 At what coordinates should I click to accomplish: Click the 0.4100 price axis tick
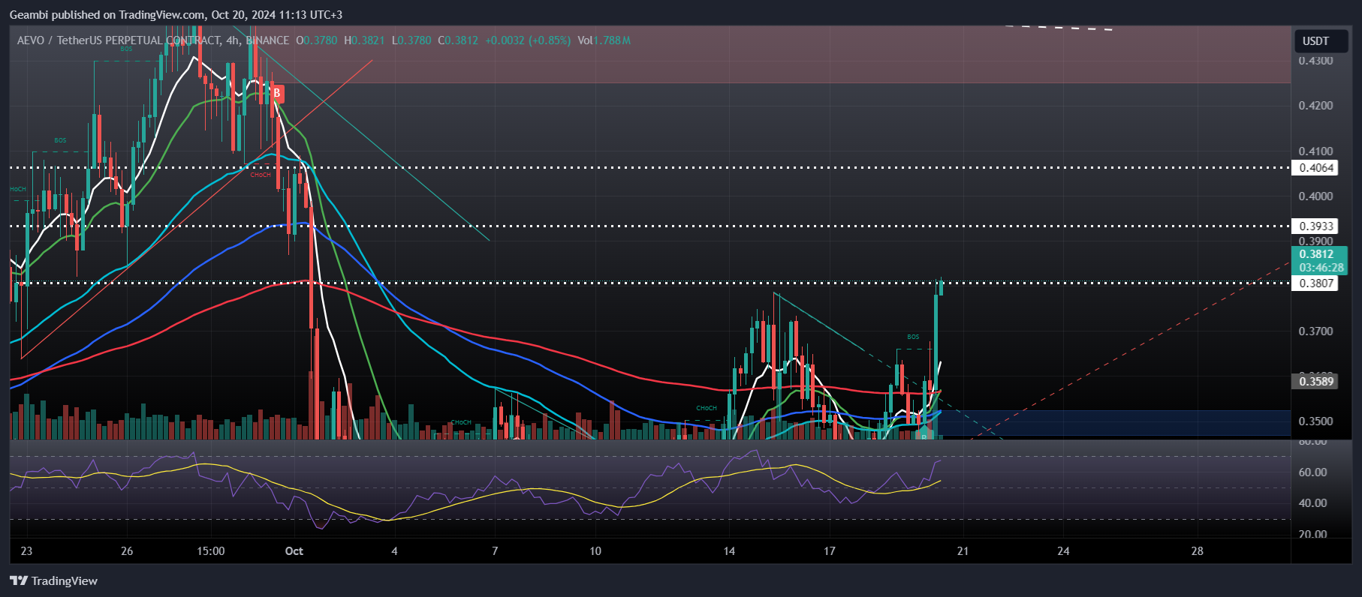point(1315,151)
